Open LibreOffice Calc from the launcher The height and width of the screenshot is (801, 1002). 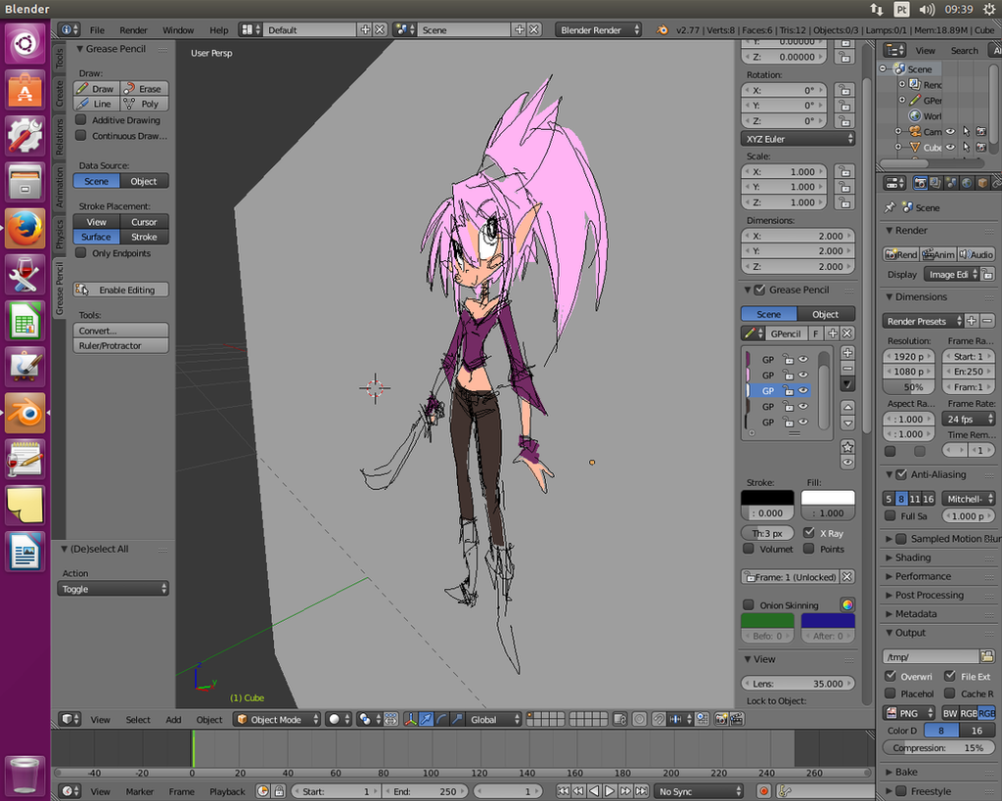pyautogui.click(x=24, y=321)
